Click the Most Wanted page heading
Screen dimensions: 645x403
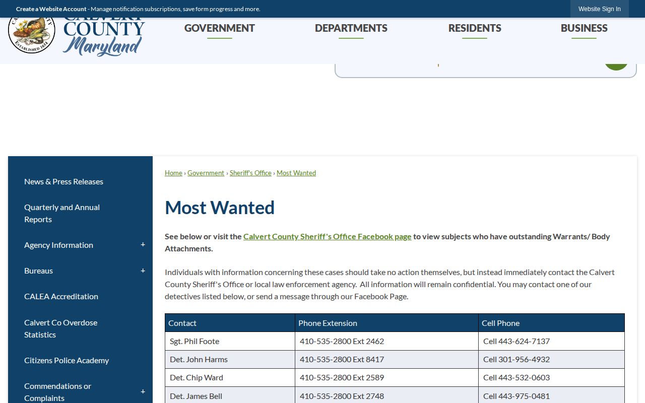pos(220,208)
